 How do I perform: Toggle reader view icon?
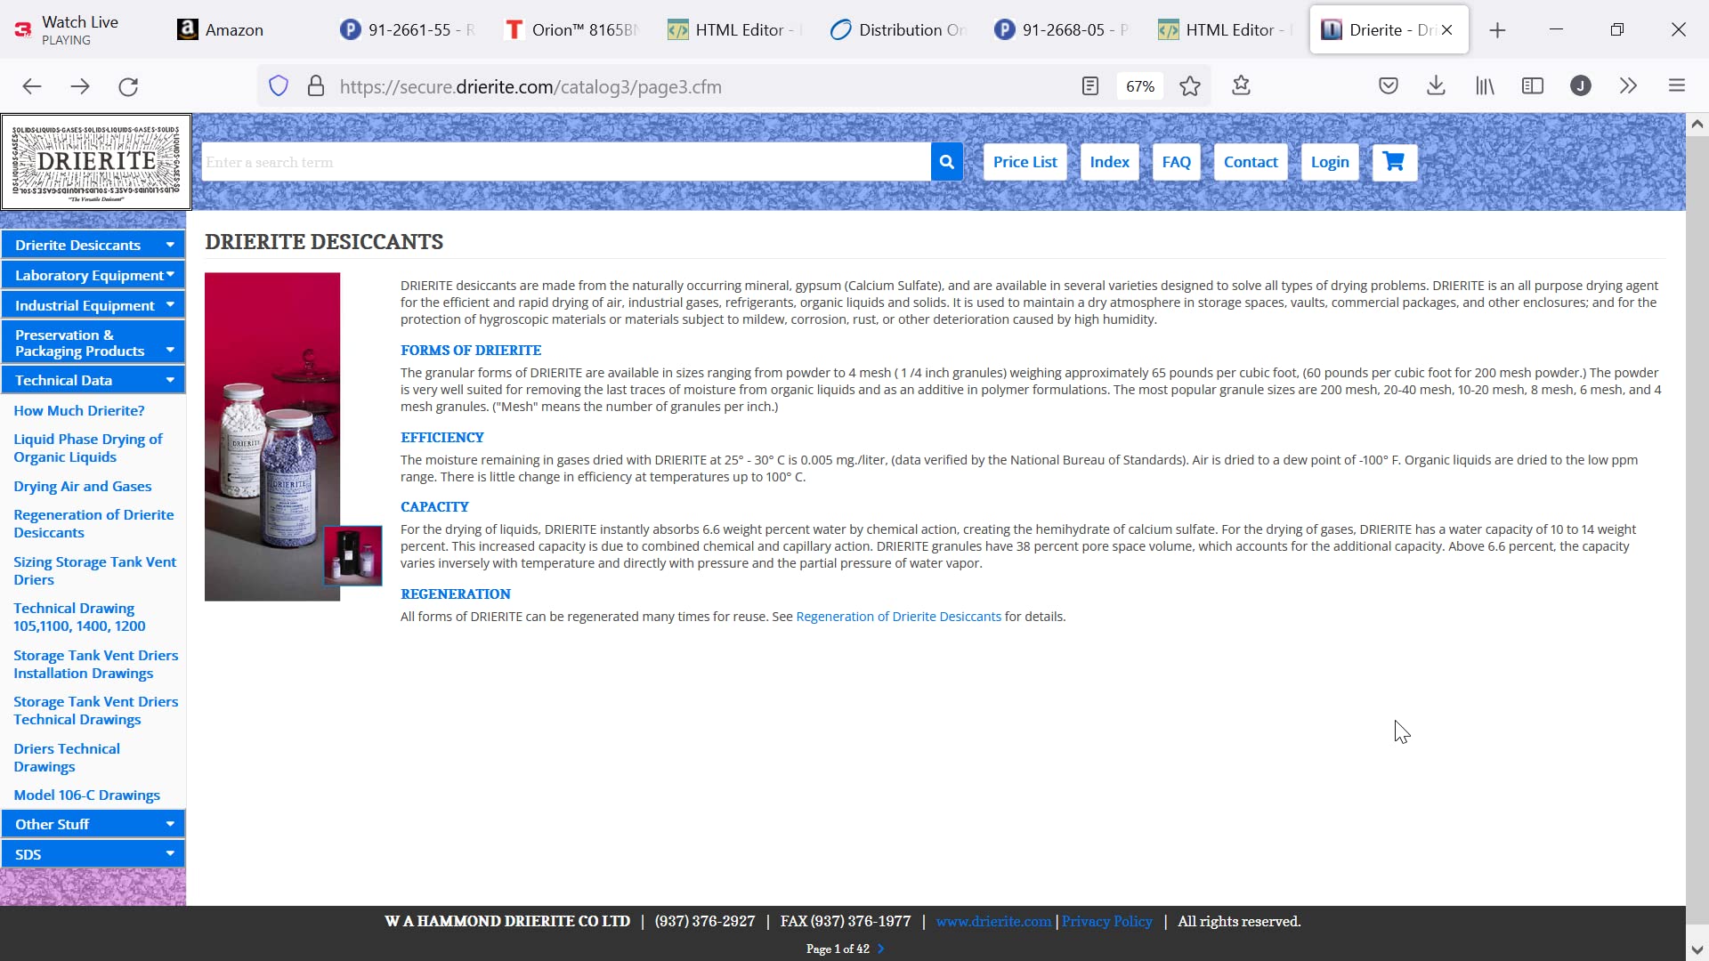pos(1090,86)
